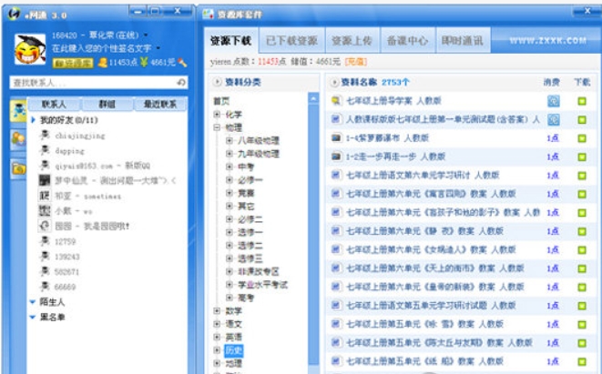Image resolution: width=602 pixels, height=374 pixels.
Task: Click the category tree vertical scrollbar track
Action: 313,234
